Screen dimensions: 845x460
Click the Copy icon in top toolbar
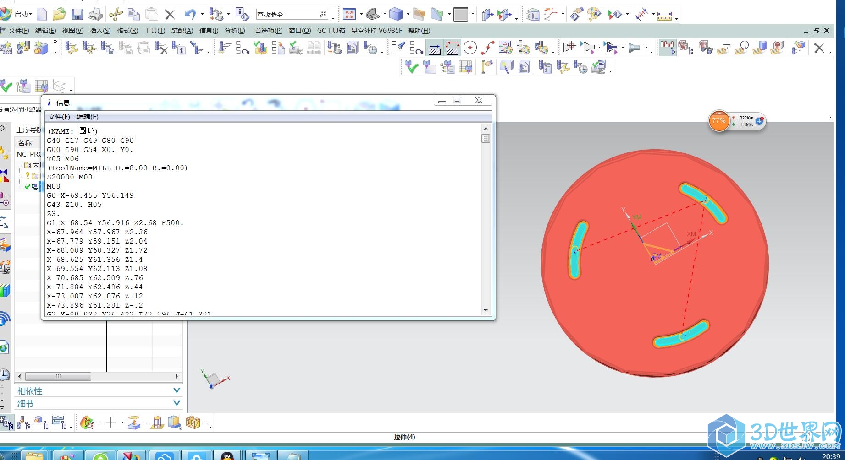click(134, 14)
